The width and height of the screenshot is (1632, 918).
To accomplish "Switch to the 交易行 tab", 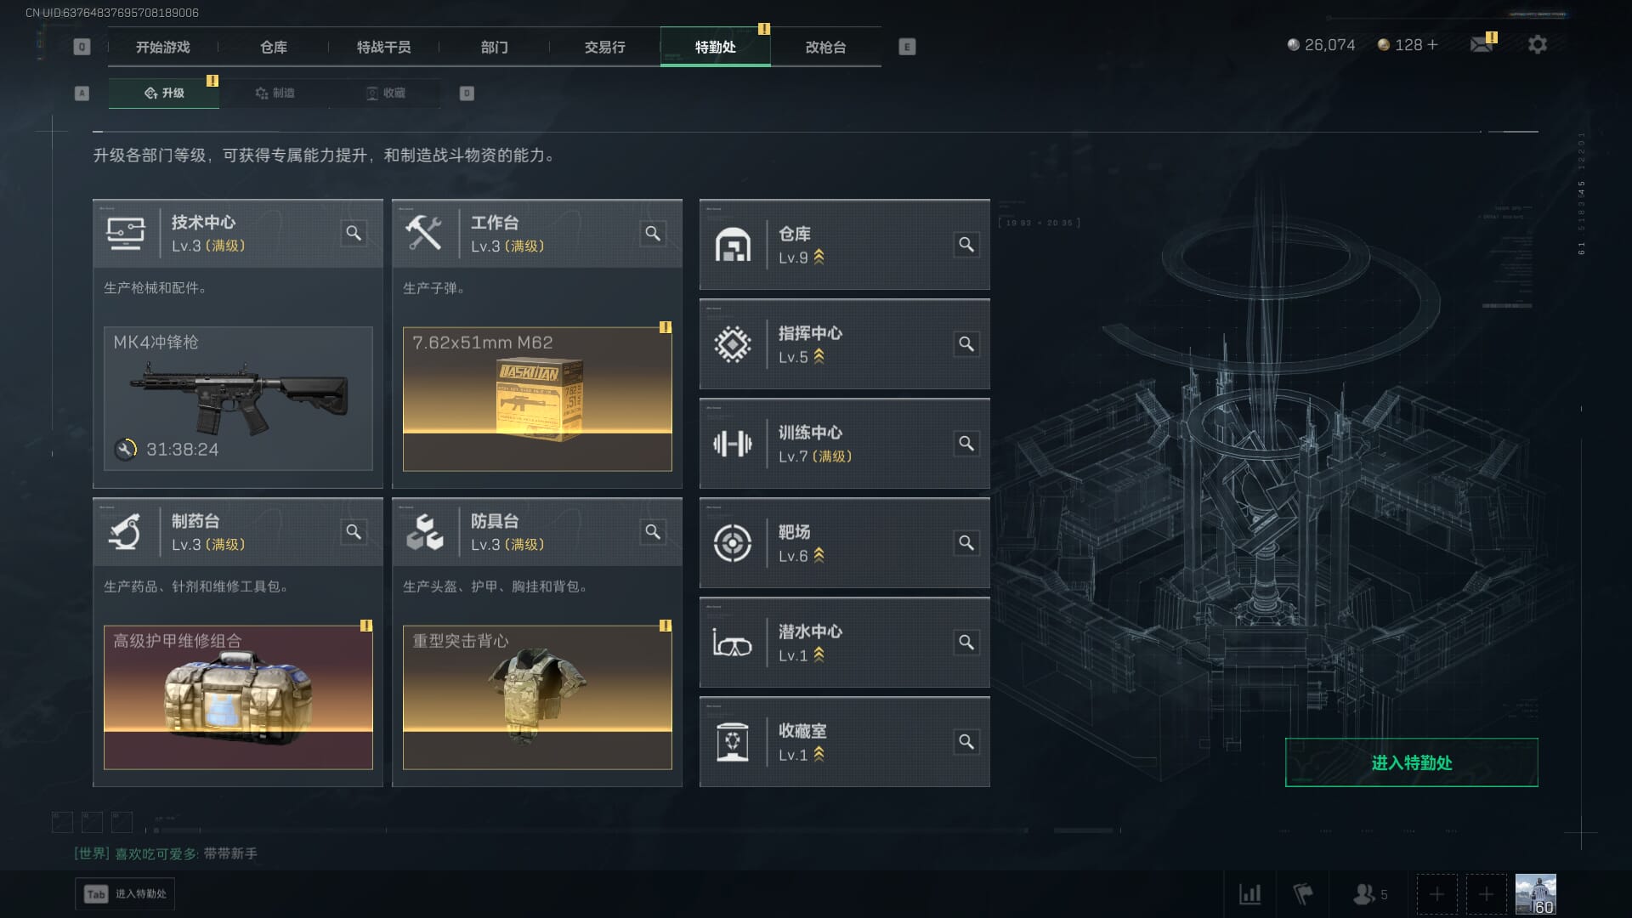I will (604, 47).
